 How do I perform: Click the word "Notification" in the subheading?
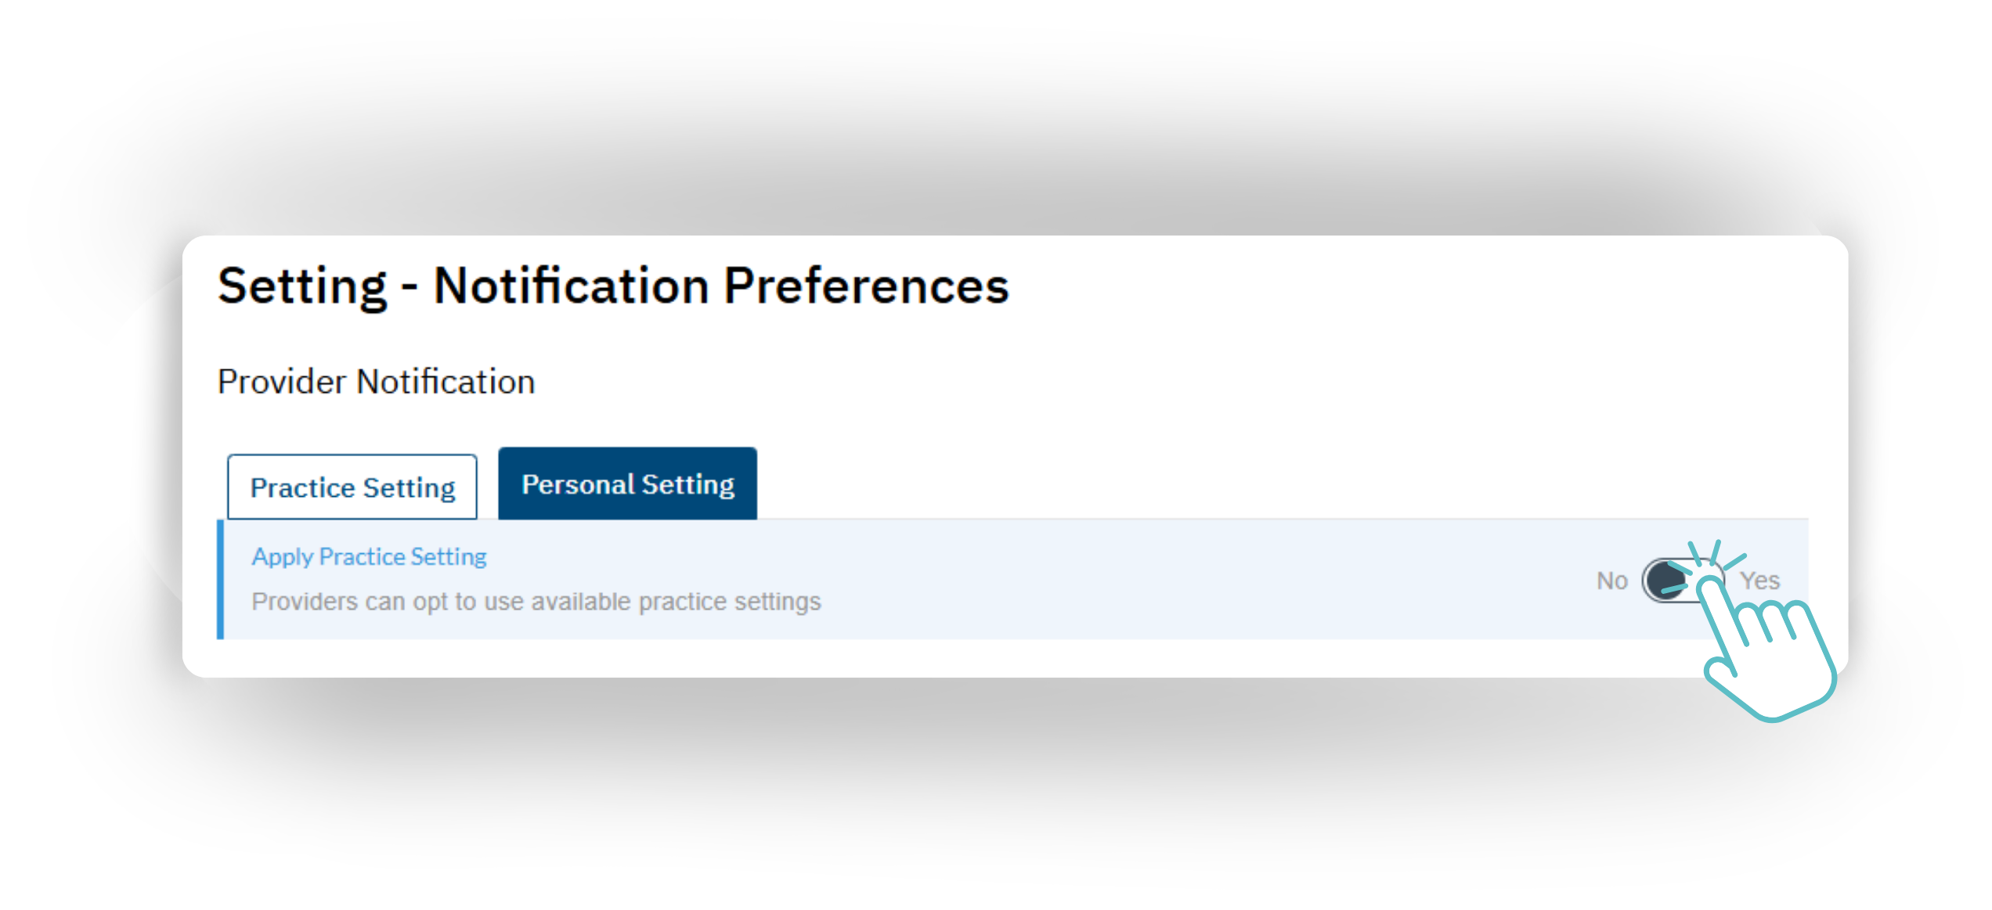[x=446, y=382]
